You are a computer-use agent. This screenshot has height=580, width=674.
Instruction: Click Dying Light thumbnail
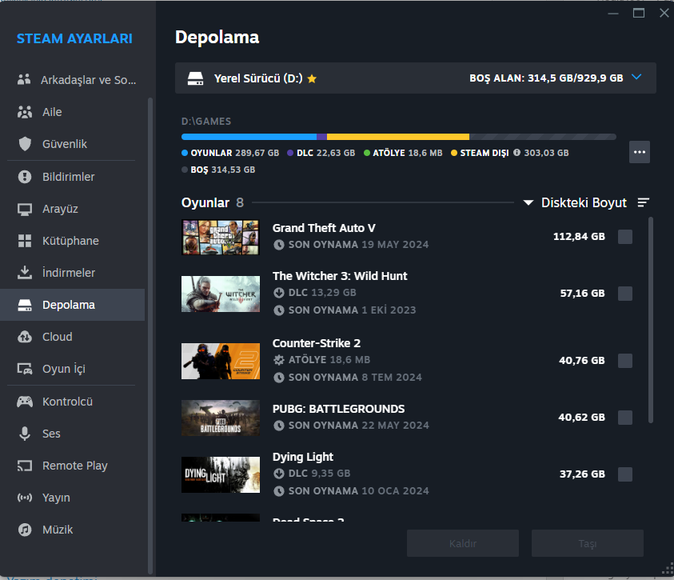[x=221, y=474]
